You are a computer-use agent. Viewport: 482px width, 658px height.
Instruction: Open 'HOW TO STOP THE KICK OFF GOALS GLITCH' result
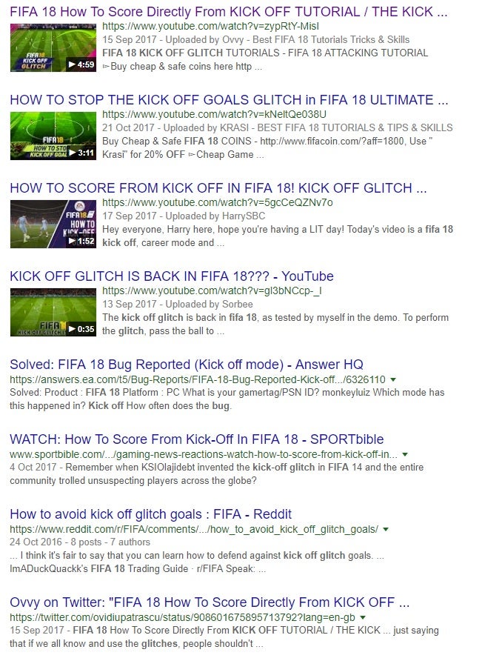point(229,100)
